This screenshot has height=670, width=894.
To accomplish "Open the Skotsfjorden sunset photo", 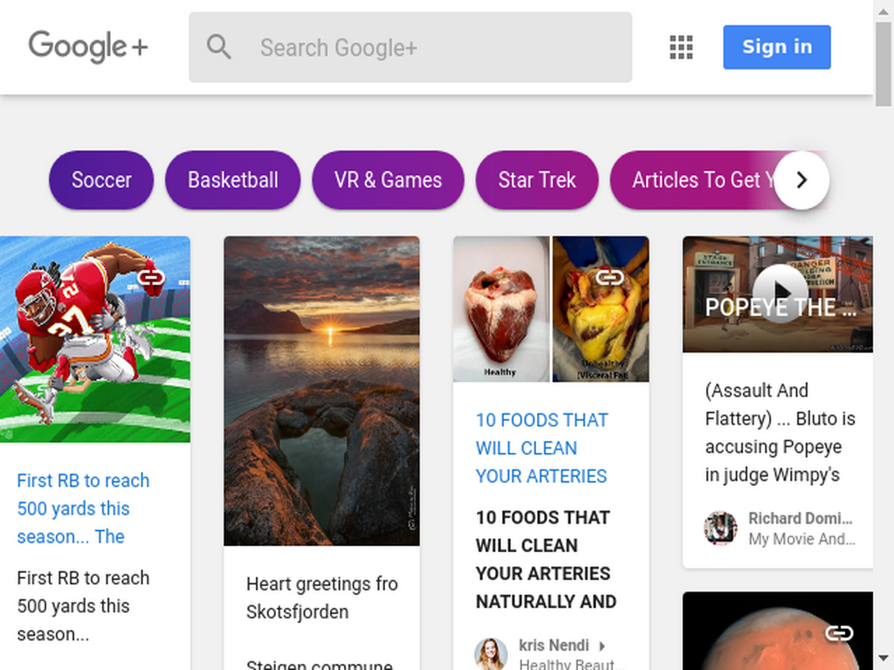I will (321, 391).
